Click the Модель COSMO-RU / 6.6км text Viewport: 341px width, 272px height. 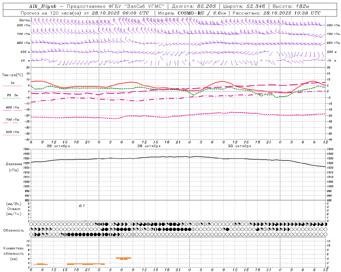point(192,13)
